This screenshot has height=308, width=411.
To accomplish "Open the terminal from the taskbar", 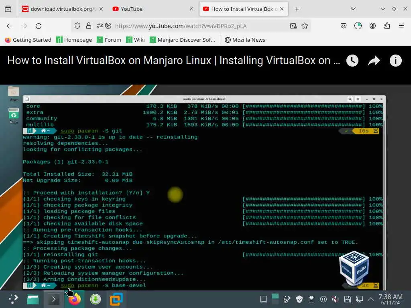I will click(53, 299).
